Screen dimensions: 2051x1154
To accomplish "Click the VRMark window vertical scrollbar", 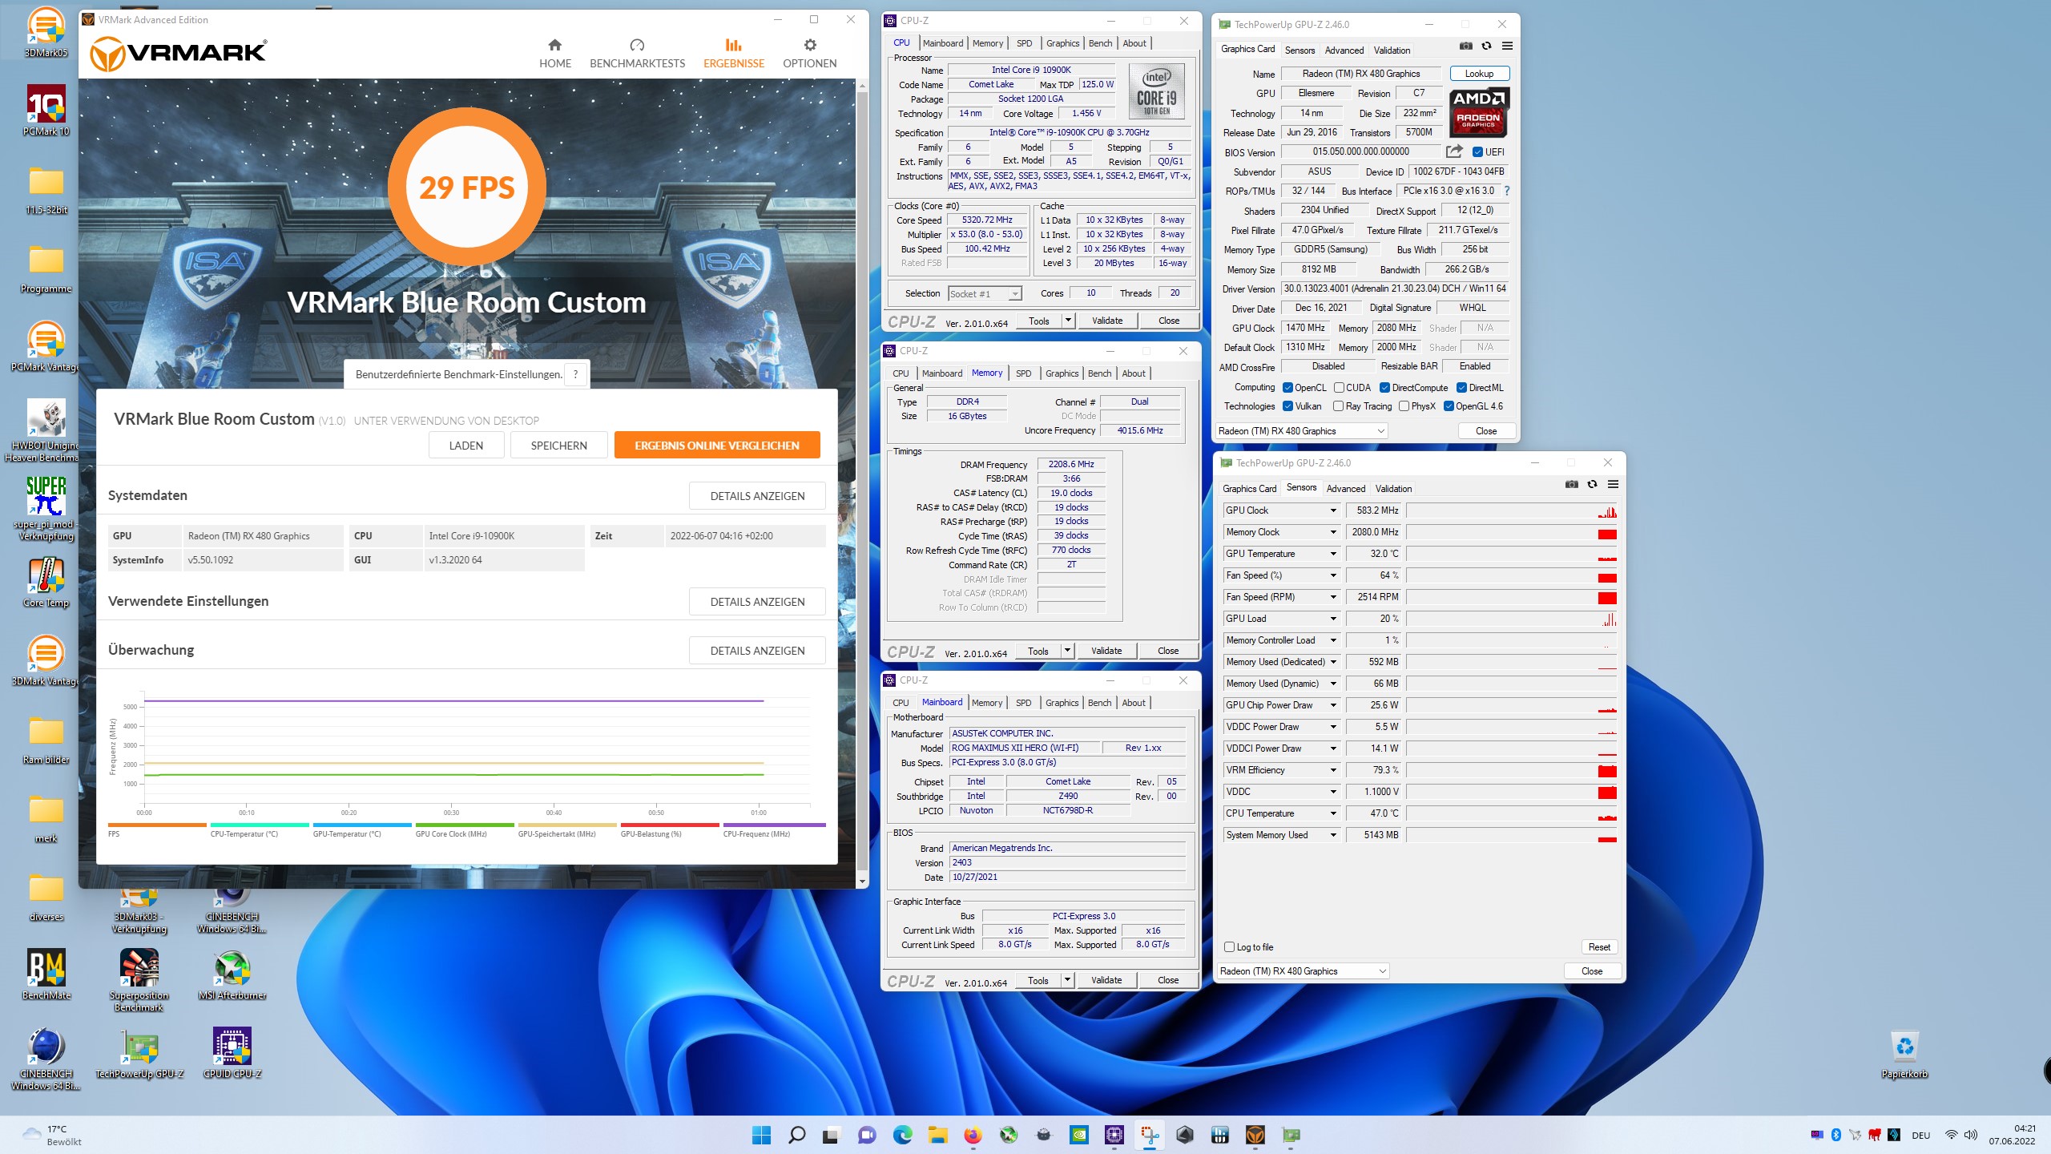I will (862, 481).
